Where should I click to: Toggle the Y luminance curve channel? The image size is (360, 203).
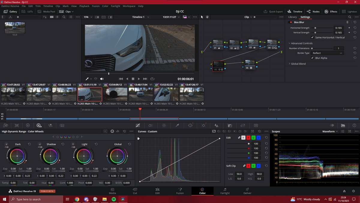tap(243, 138)
